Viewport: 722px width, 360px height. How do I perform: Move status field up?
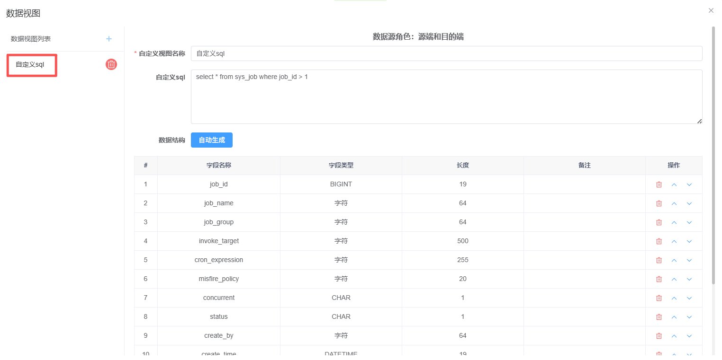674,317
